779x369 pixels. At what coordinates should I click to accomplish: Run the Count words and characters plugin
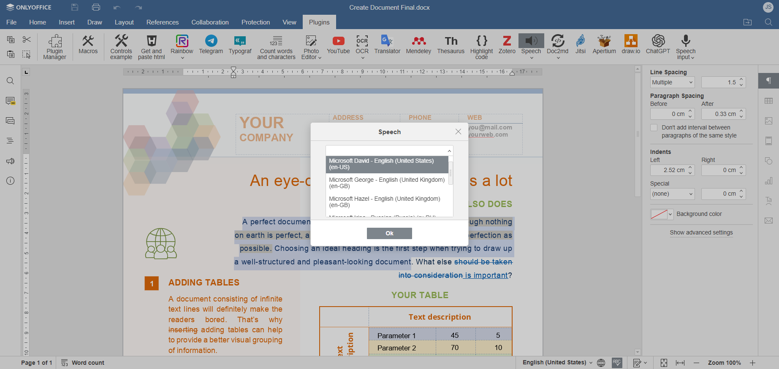pos(276,46)
